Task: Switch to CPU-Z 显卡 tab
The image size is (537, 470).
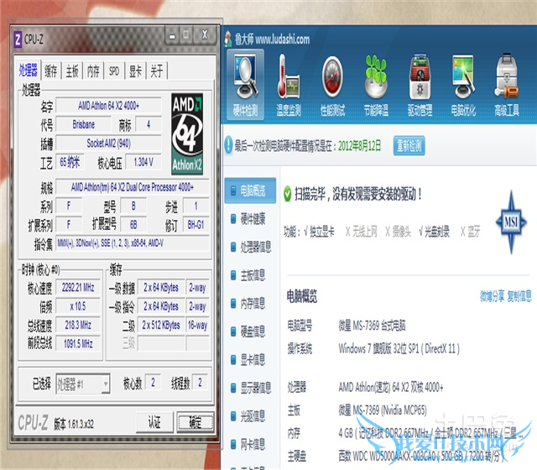Action: click(x=135, y=71)
